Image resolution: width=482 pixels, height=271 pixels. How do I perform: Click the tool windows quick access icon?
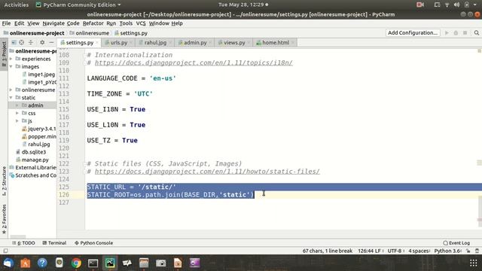pyautogui.click(x=5, y=251)
